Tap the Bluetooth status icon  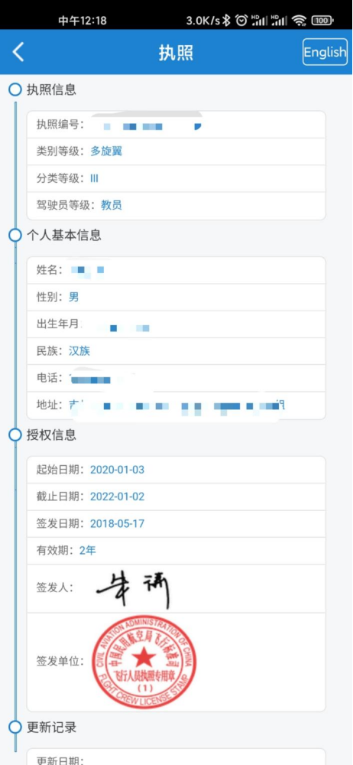(226, 20)
